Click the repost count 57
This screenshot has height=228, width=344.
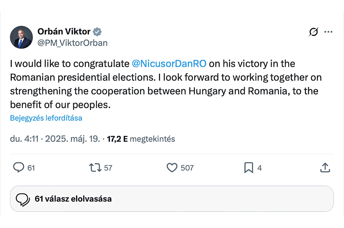tap(108, 168)
